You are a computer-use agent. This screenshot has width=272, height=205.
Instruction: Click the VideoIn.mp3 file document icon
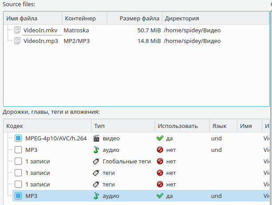click(x=17, y=41)
